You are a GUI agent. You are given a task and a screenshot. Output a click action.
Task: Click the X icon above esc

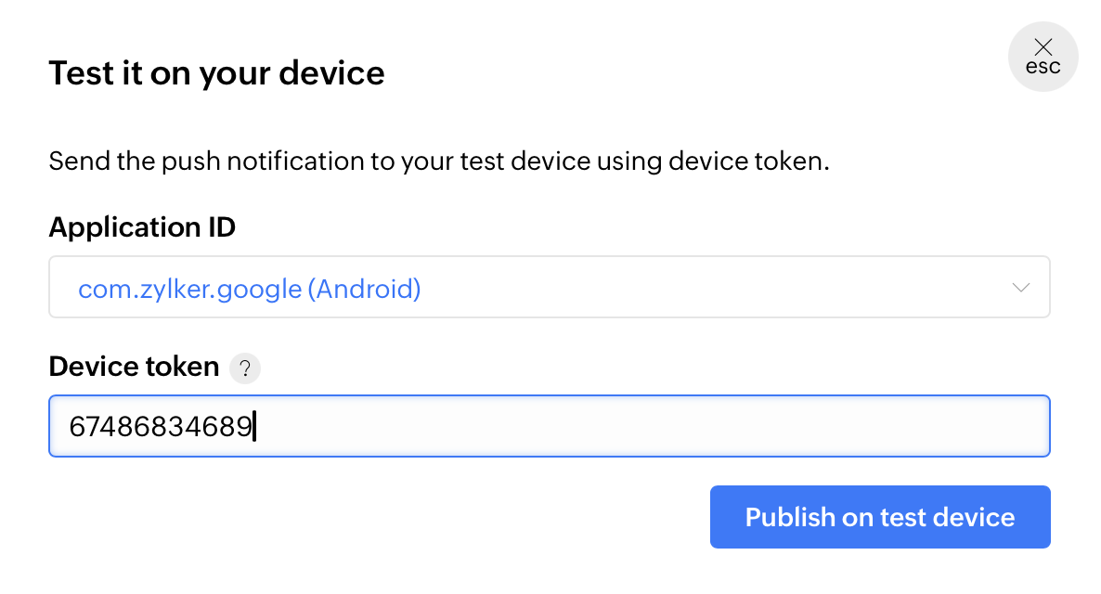(1043, 46)
